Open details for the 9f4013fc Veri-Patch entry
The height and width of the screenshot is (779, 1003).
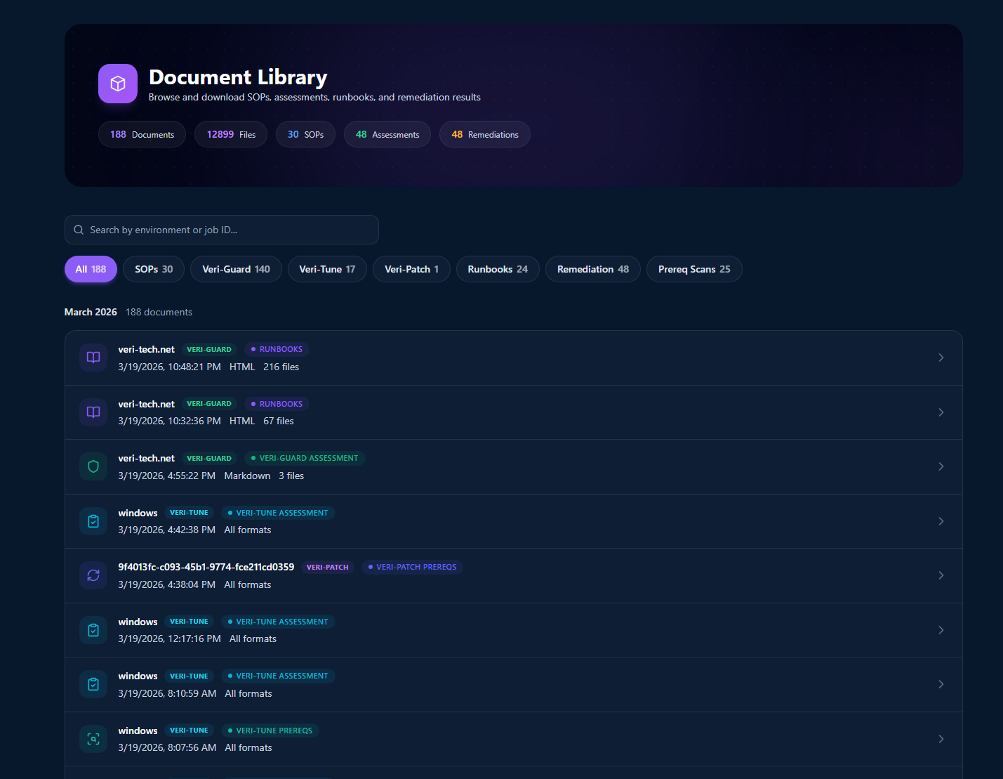(941, 575)
